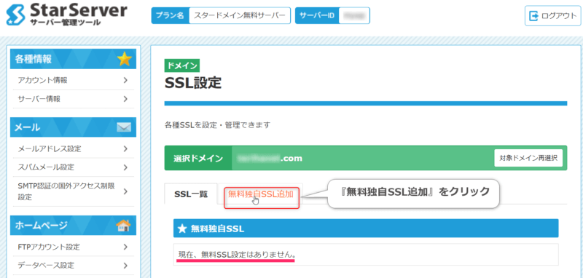Click the サーバー管理ツール subtitle text

point(66,23)
